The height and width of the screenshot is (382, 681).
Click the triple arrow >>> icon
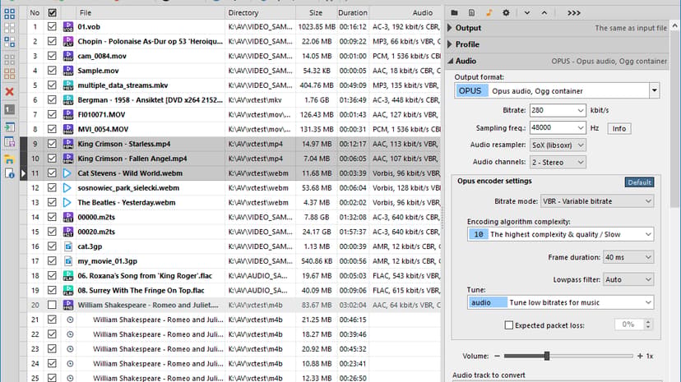click(574, 12)
